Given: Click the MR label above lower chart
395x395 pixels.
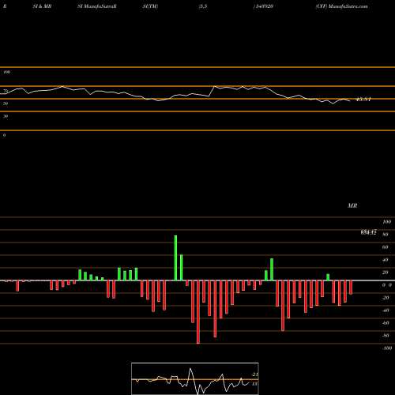Looking at the screenshot, I should point(352,205).
